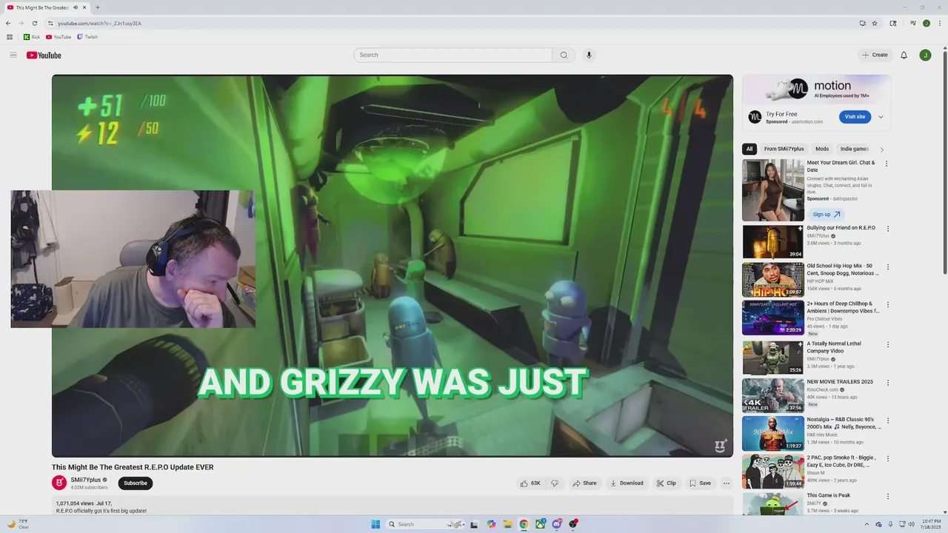The image size is (948, 533).
Task: Mute the tab via speaker icon
Action: tap(76, 7)
